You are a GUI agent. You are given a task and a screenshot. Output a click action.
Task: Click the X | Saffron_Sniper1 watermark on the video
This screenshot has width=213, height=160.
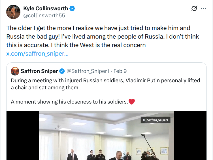[x=156, y=120]
